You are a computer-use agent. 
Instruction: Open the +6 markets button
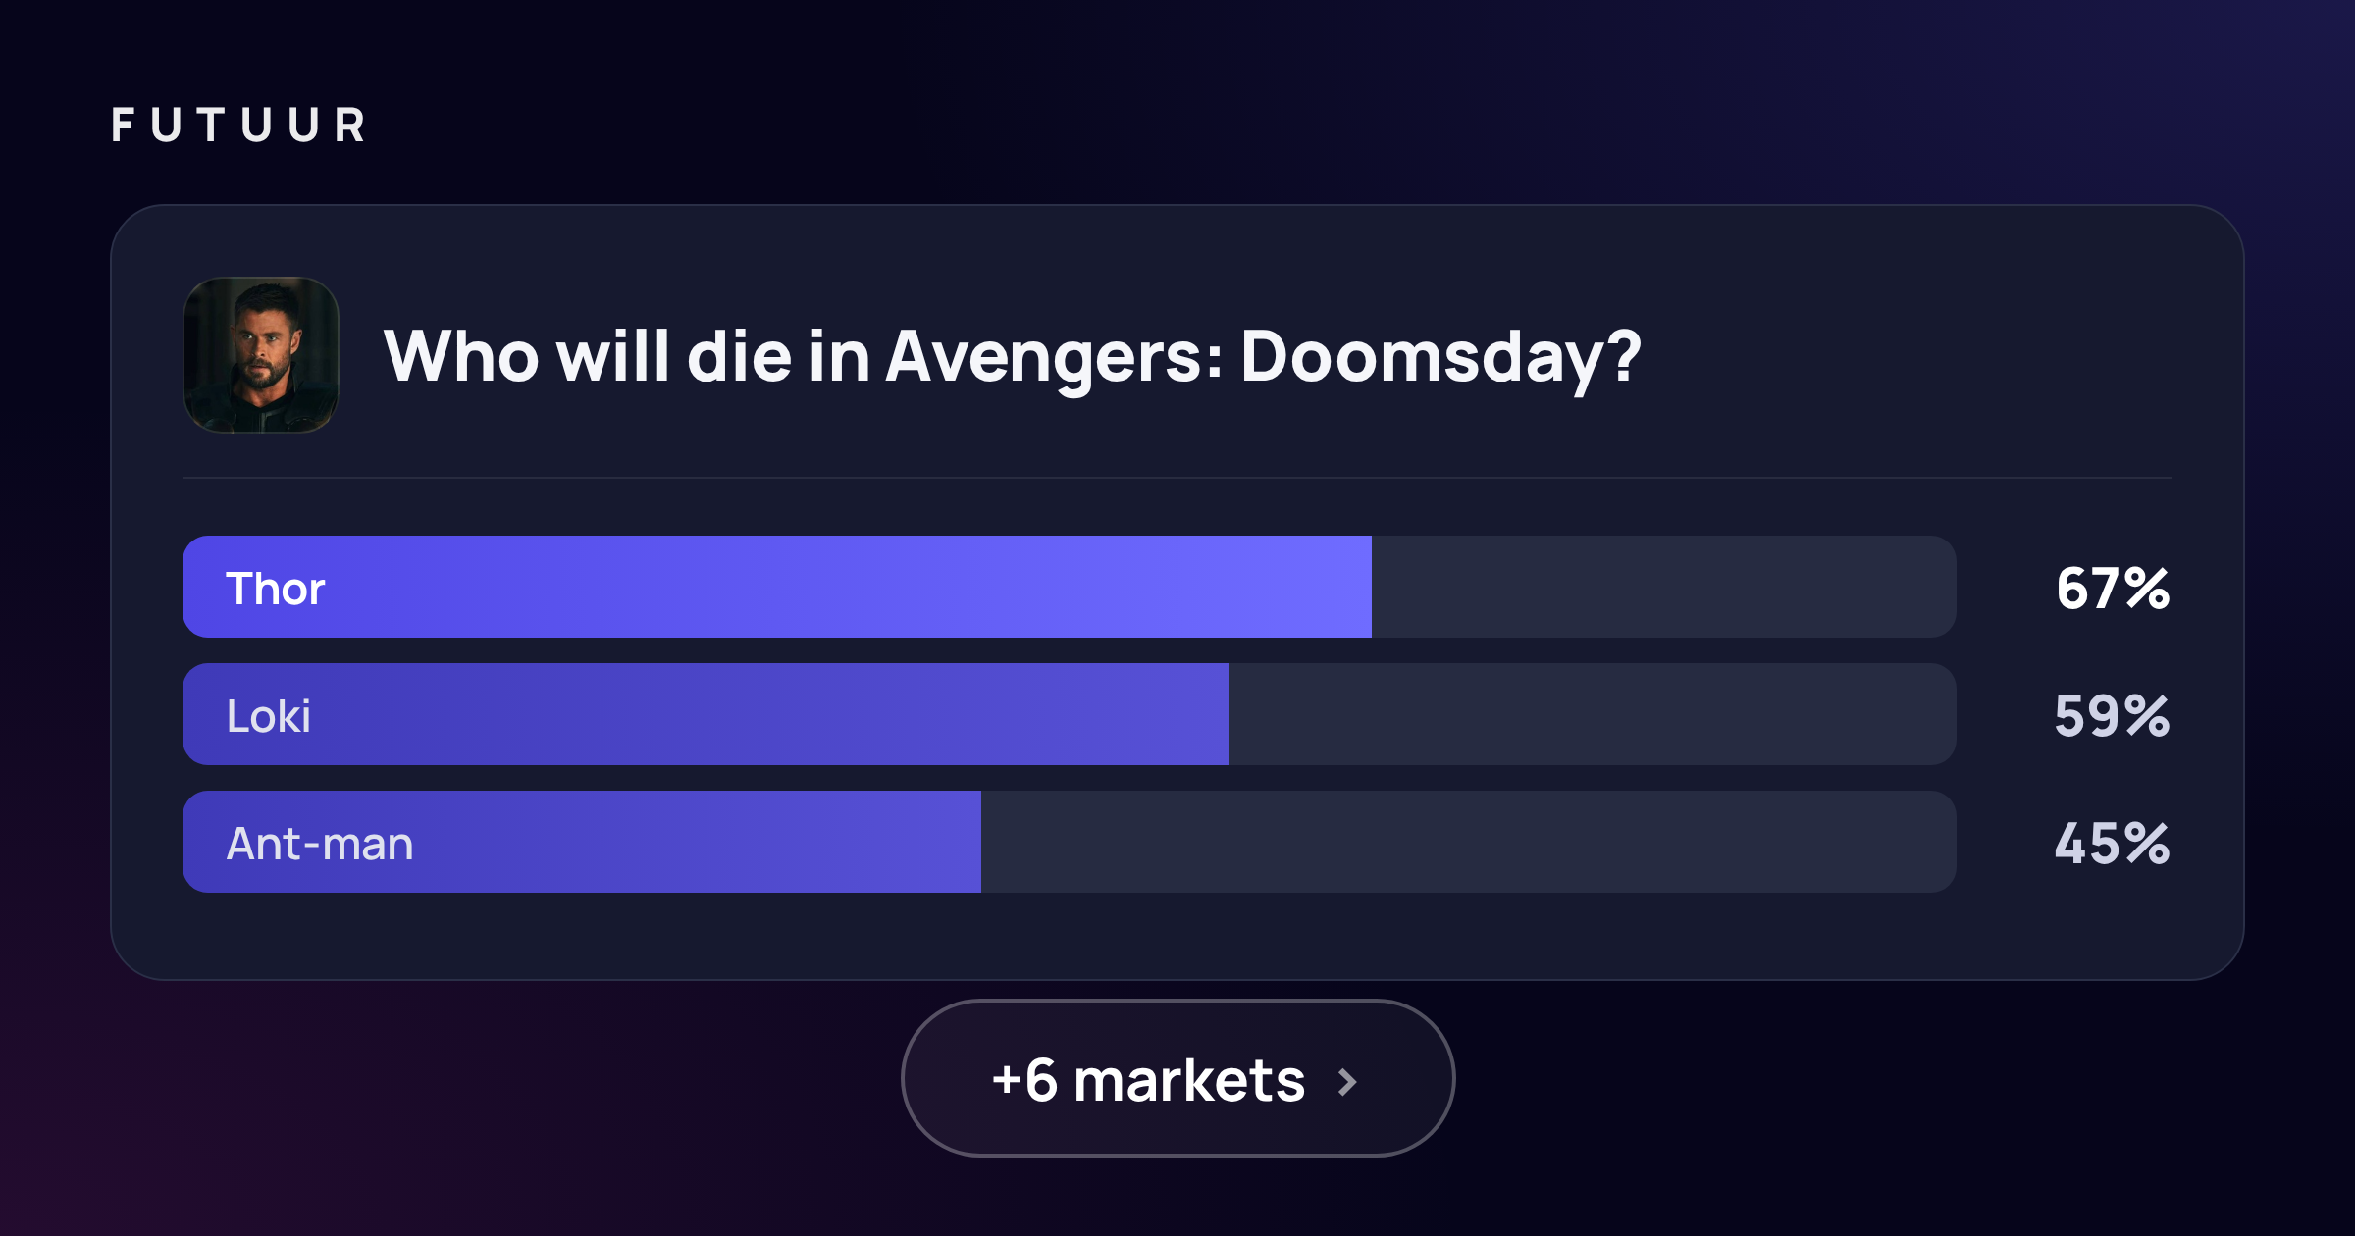pos(1177,1078)
